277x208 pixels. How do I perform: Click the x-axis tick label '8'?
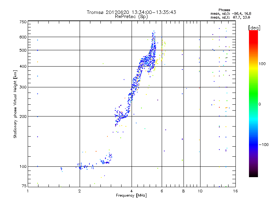click(x=184, y=191)
